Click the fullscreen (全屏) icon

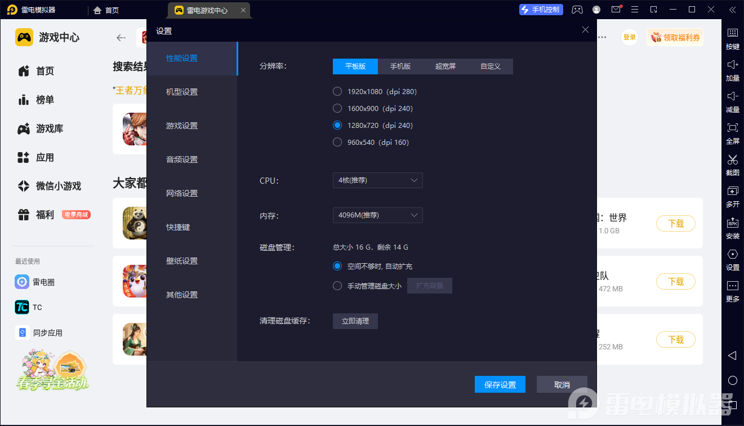tap(732, 128)
